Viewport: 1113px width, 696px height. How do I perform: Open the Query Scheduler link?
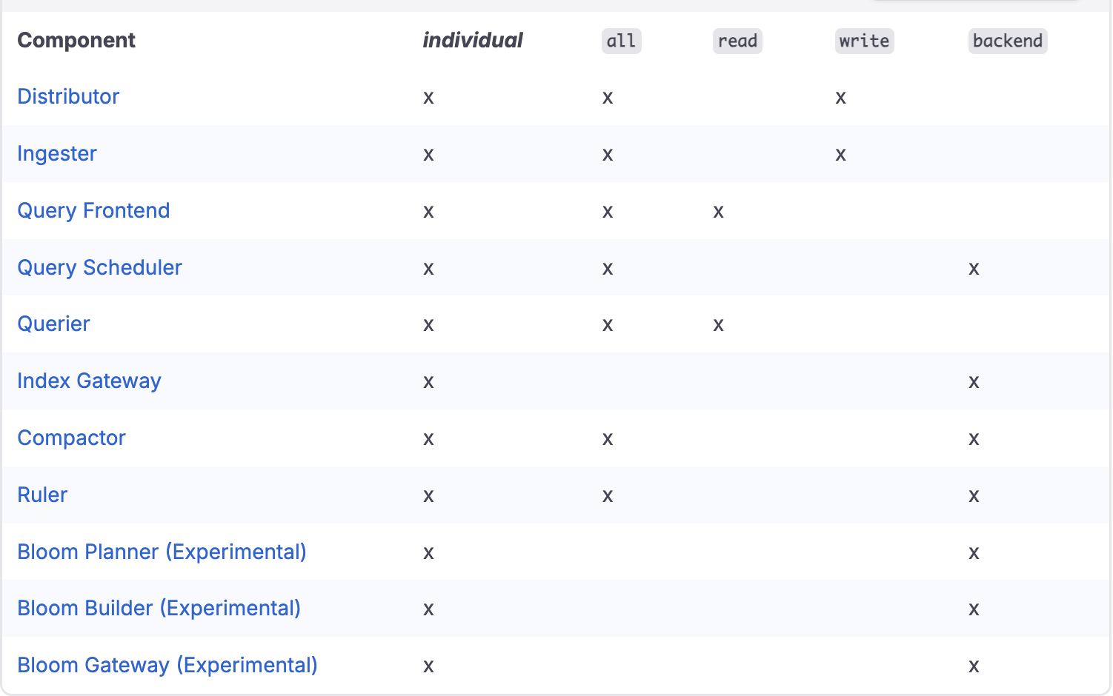coord(99,267)
